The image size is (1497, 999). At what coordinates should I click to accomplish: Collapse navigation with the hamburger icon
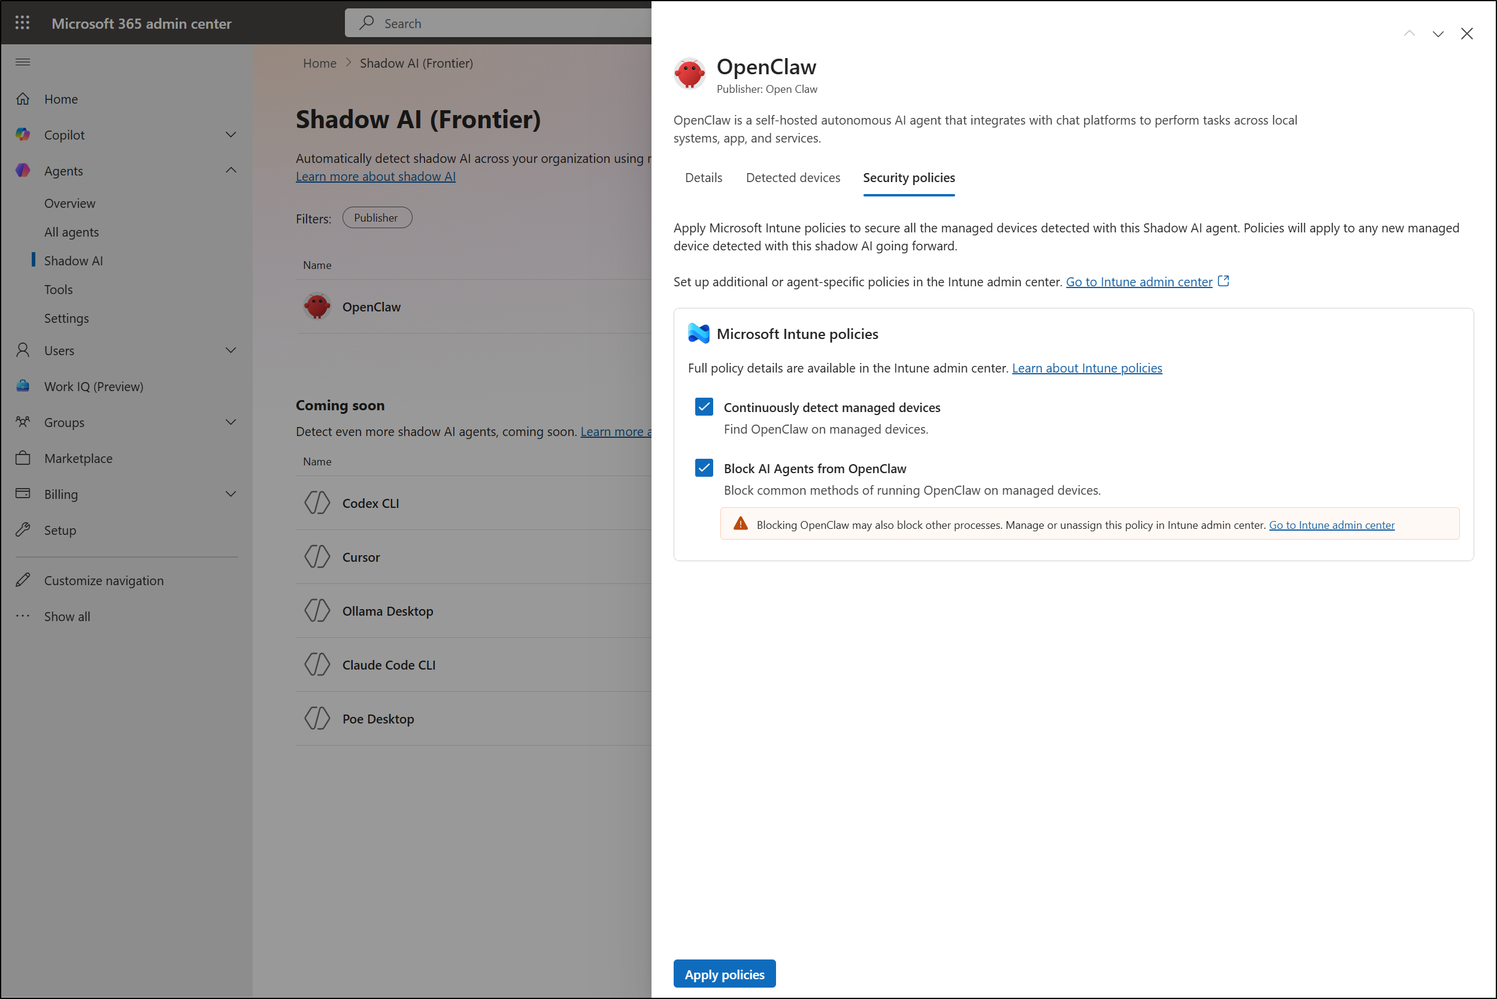[22, 62]
